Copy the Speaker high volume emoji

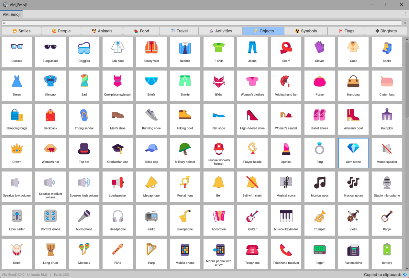pyautogui.click(x=84, y=187)
